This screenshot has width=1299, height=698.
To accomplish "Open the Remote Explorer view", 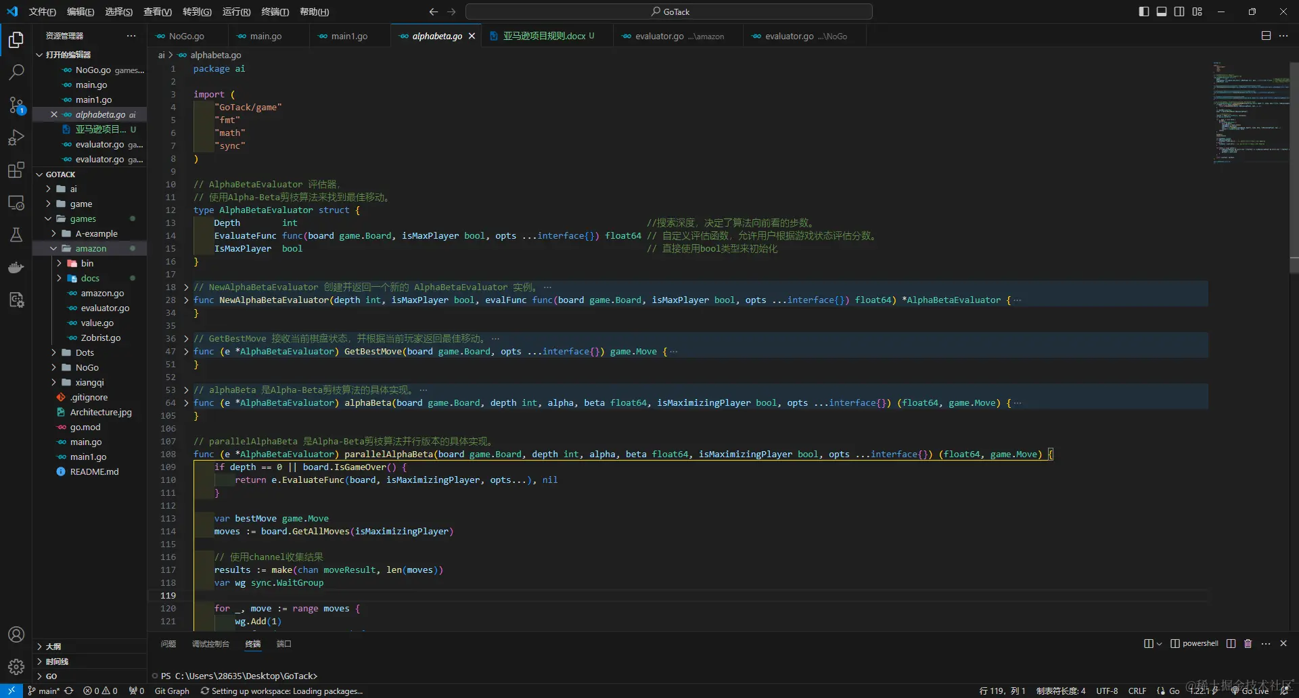I will (x=16, y=202).
